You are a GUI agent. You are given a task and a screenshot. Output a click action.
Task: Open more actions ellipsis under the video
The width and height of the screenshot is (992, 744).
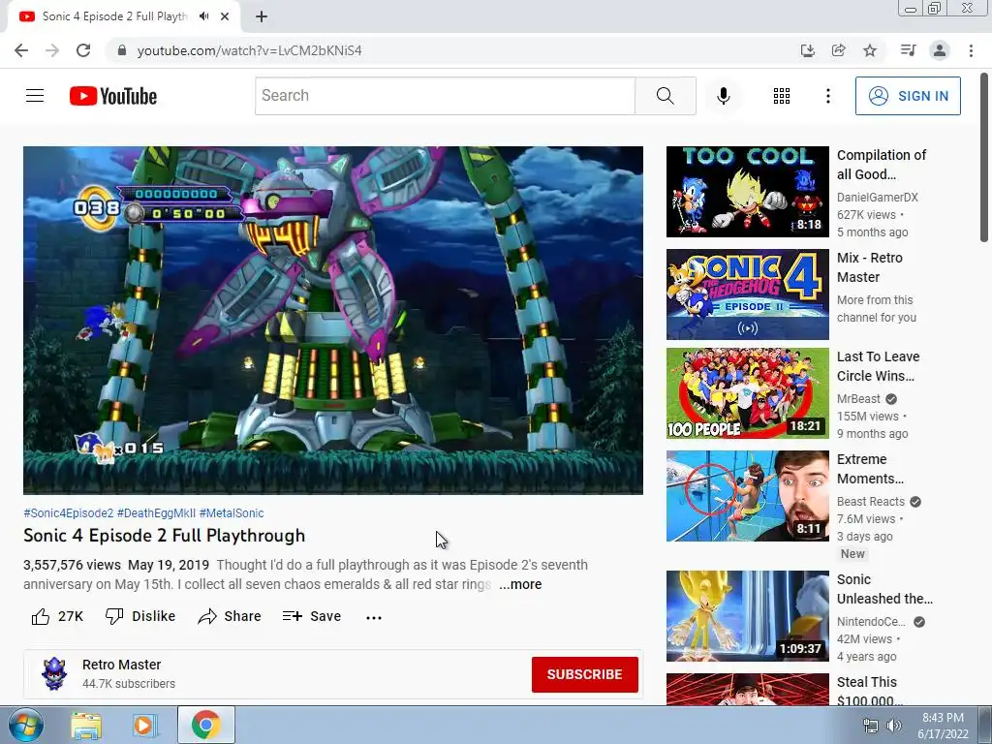pos(374,617)
